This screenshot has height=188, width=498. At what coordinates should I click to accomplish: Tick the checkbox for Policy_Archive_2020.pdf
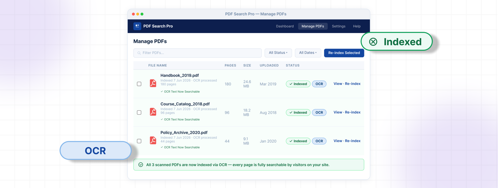coord(139,141)
